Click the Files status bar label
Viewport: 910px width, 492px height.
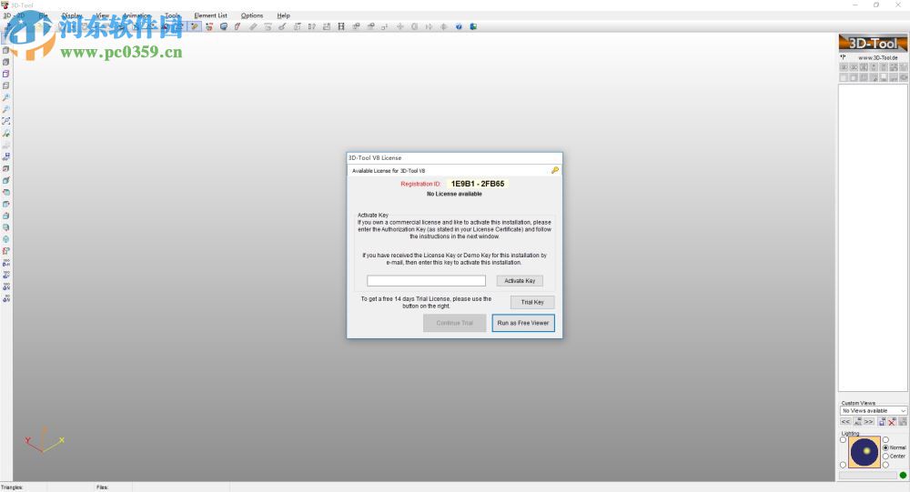pyautogui.click(x=102, y=487)
